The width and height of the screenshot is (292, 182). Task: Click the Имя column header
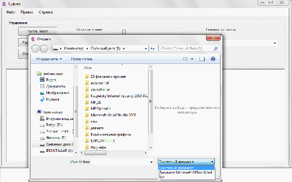point(88,68)
